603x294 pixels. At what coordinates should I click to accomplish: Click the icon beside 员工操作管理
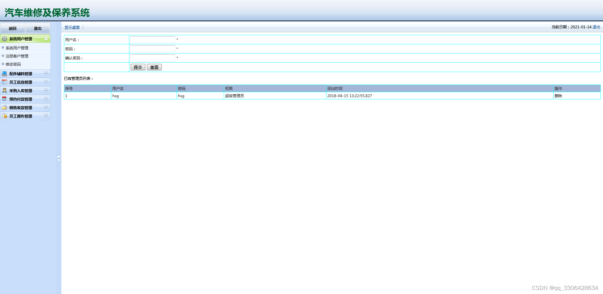click(4, 116)
